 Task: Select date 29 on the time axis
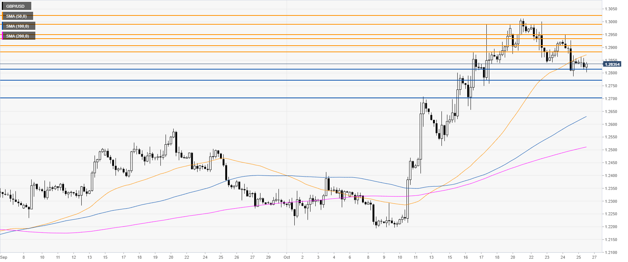(268, 257)
